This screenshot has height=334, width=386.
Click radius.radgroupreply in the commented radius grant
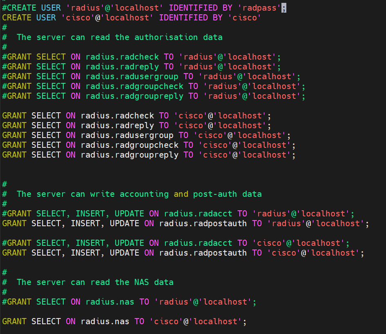[x=134, y=96]
